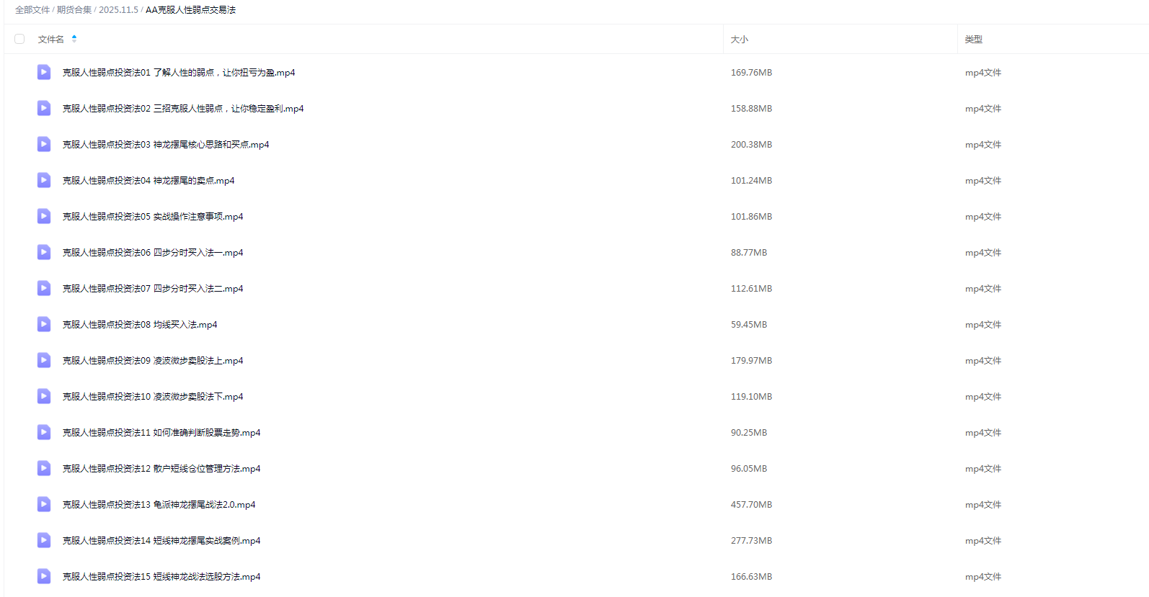Screen dimensions: 1149x597
Task: Open 投资法04 神龙摆尾的卖点.mp4
Action: (148, 181)
